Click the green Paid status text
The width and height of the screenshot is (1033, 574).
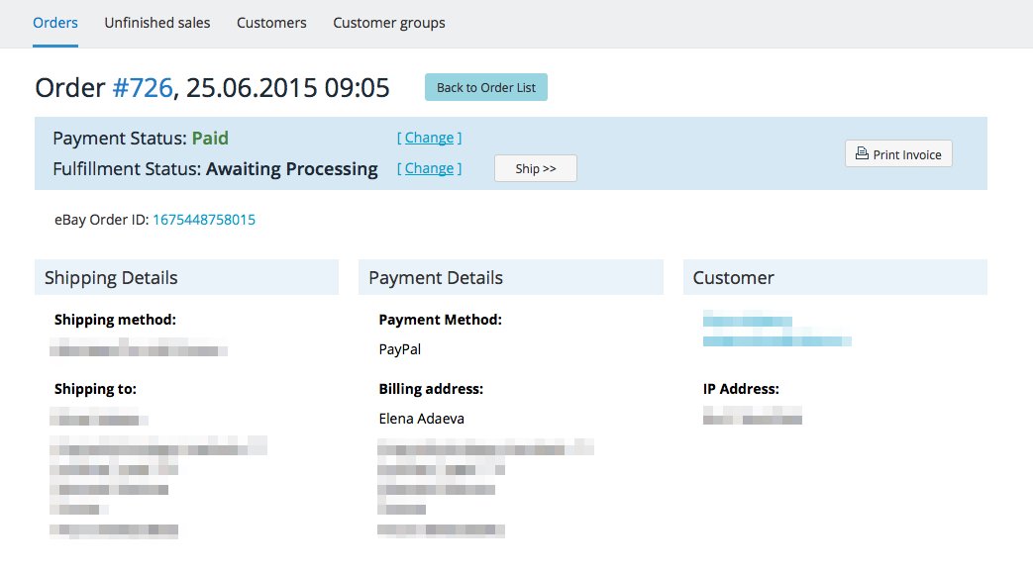[x=210, y=139]
